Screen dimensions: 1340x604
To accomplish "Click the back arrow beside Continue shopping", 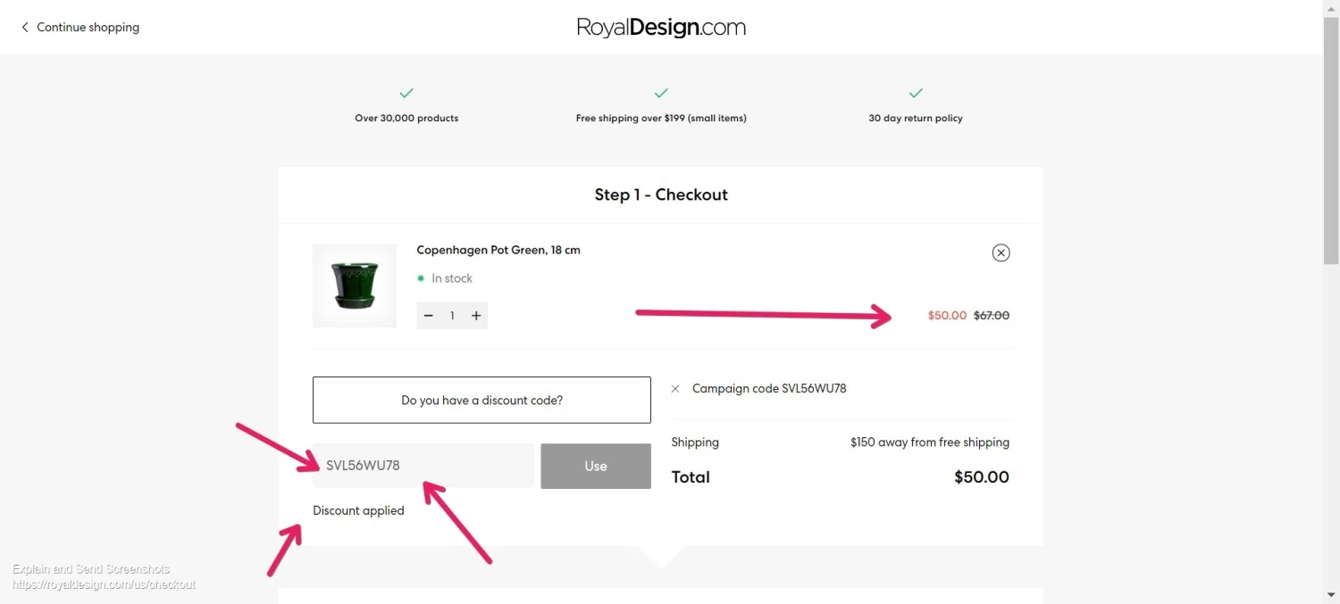I will pos(25,28).
